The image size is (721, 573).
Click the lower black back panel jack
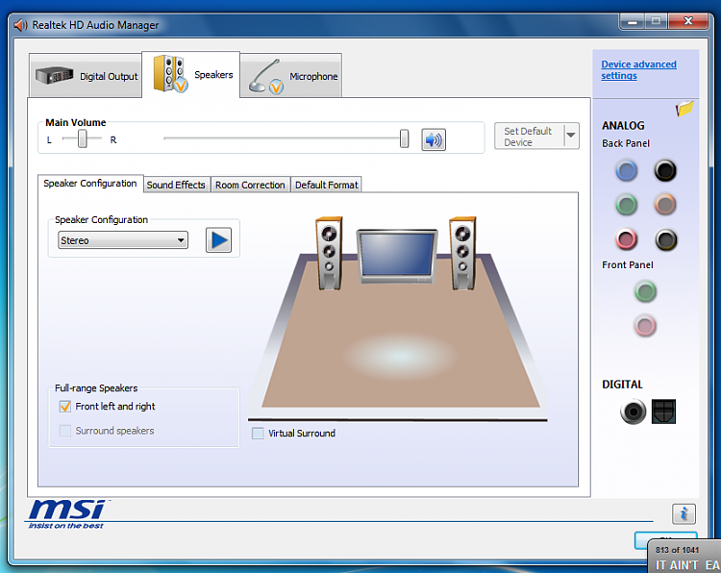click(x=665, y=239)
